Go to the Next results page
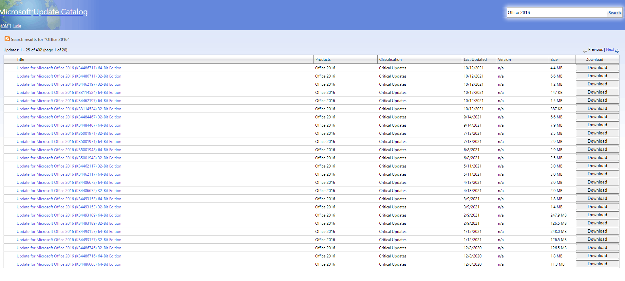The width and height of the screenshot is (625, 281). pos(610,49)
